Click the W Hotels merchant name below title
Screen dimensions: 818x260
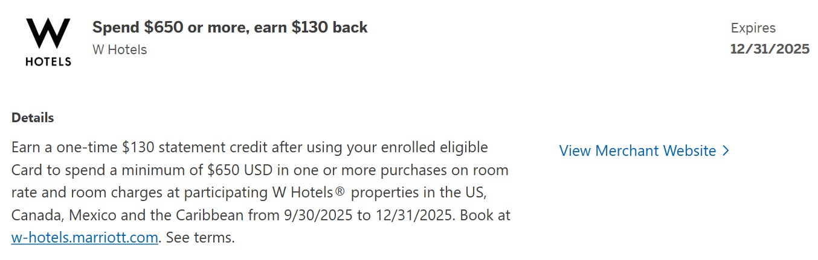coord(120,49)
